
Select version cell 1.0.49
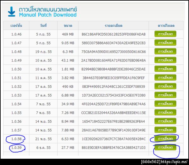coord(16,60)
